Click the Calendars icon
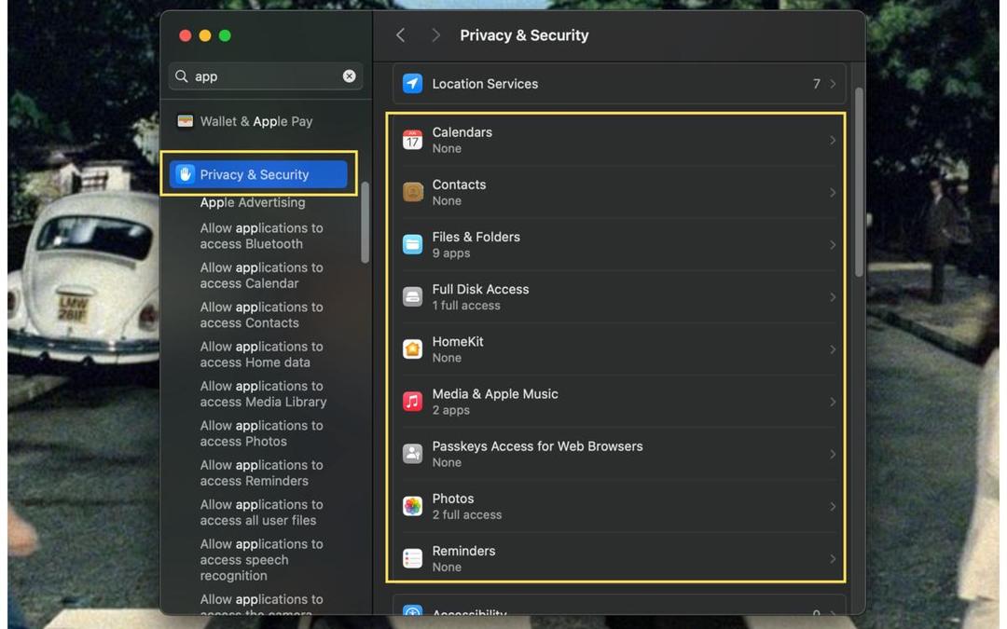The width and height of the screenshot is (1007, 629). click(x=412, y=140)
